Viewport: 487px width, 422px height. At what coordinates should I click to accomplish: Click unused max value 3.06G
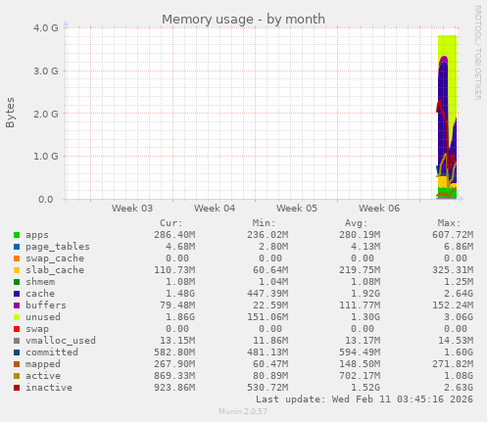point(459,317)
